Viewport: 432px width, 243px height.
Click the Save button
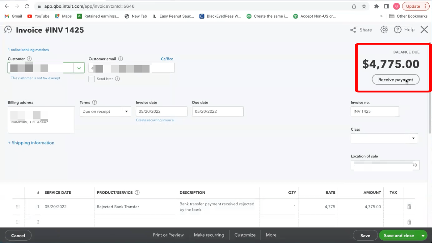click(x=365, y=236)
